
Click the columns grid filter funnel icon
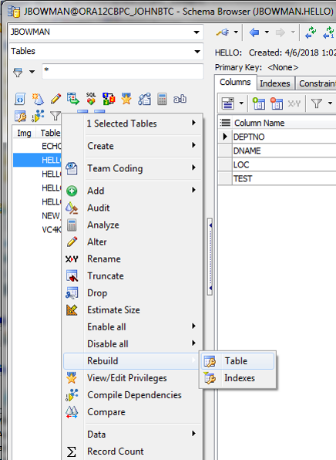coord(317,103)
